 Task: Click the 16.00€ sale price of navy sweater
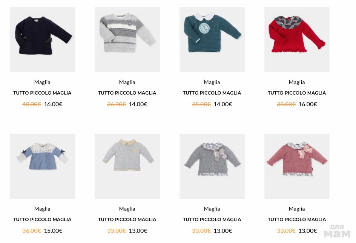click(x=53, y=104)
